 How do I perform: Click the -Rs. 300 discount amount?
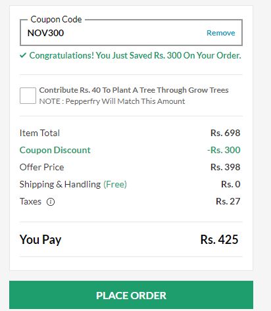coord(224,150)
